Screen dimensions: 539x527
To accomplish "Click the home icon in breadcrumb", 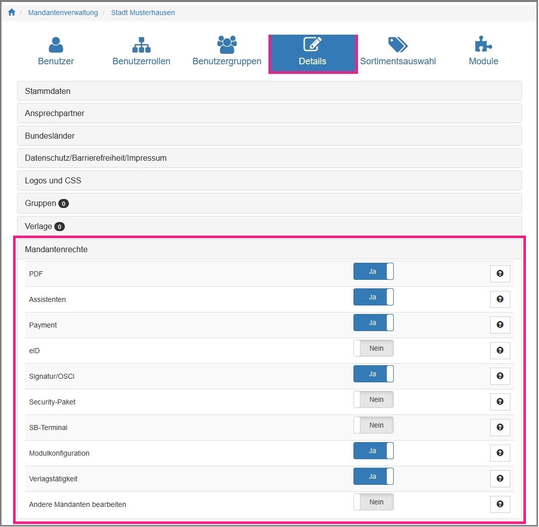I will point(12,13).
